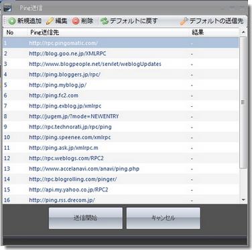The width and height of the screenshot is (252, 250).
Task: Select row http://rpc.weblogs.com/RPC2
Action: click(121, 159)
